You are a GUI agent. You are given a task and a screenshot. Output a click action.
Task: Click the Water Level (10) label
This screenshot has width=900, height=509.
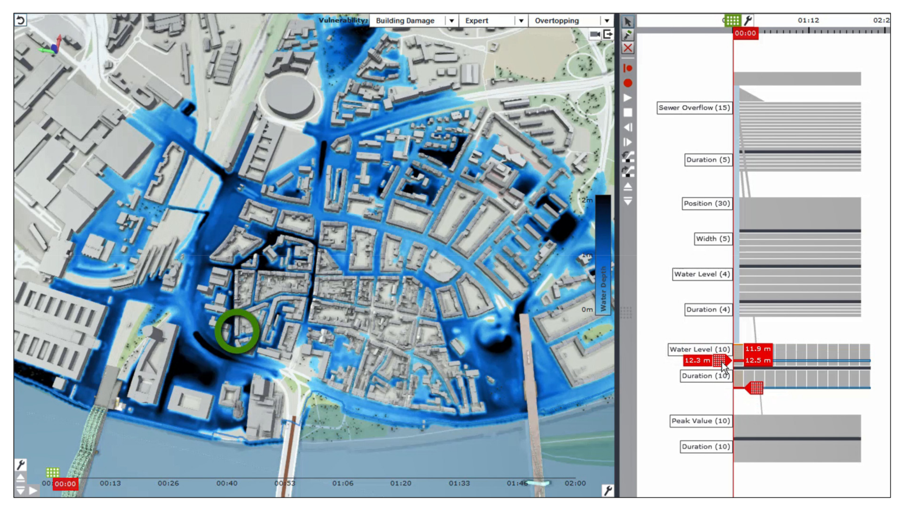pyautogui.click(x=699, y=349)
